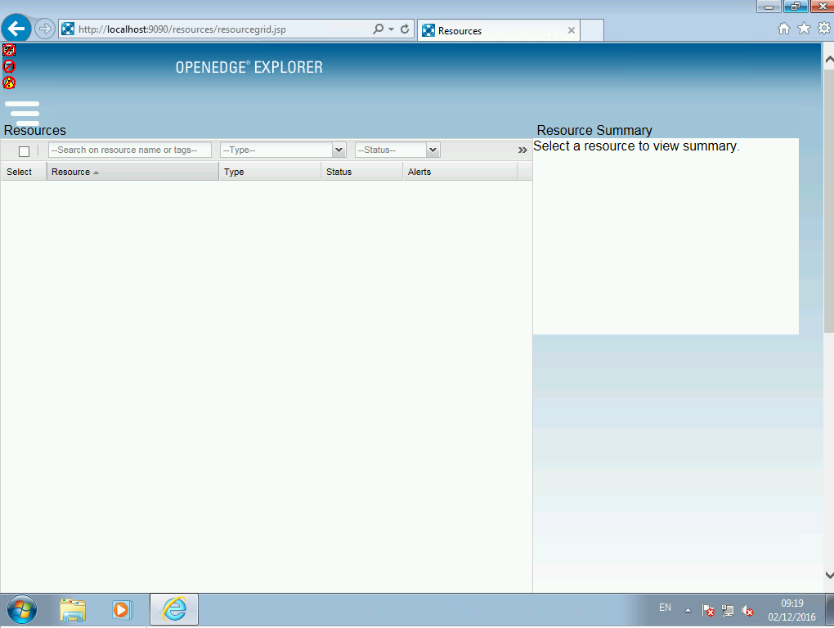This screenshot has height=628, width=834.
Task: Click the page scrollbar up arrow
Action: [828, 60]
